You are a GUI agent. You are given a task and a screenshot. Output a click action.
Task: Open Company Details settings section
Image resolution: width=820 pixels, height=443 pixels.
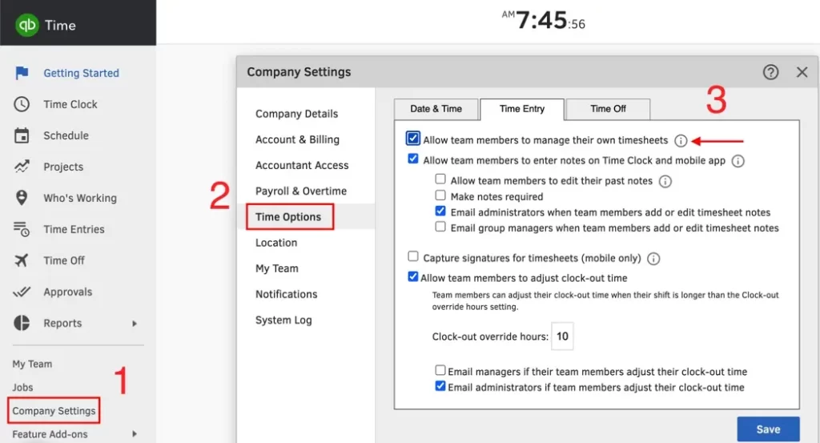click(x=296, y=114)
